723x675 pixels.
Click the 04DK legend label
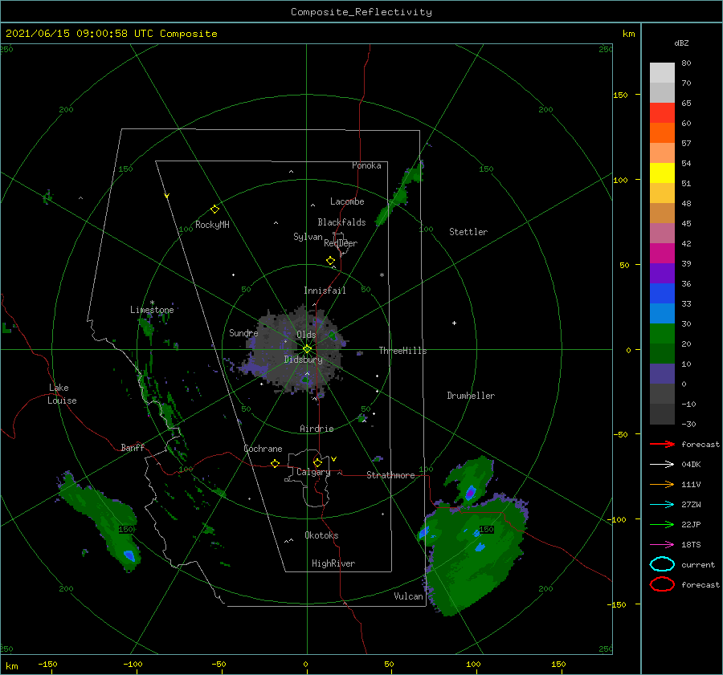pos(691,465)
